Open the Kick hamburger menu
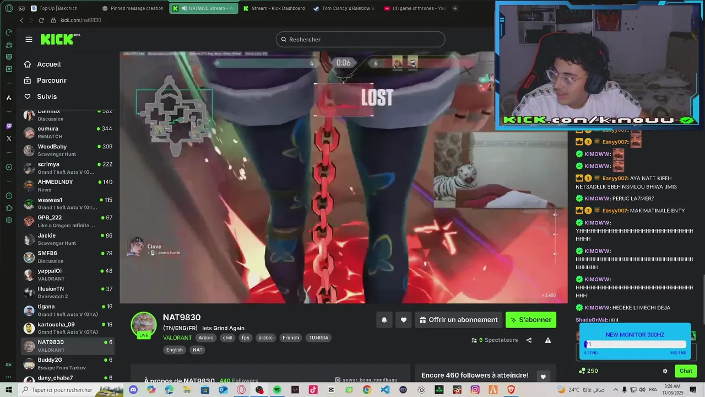This screenshot has height=397, width=705. pos(29,39)
